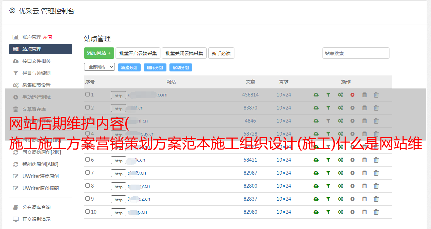Screen dimensions: 431x229
Task: Open the filter icon for row 9
Action: point(328,199)
